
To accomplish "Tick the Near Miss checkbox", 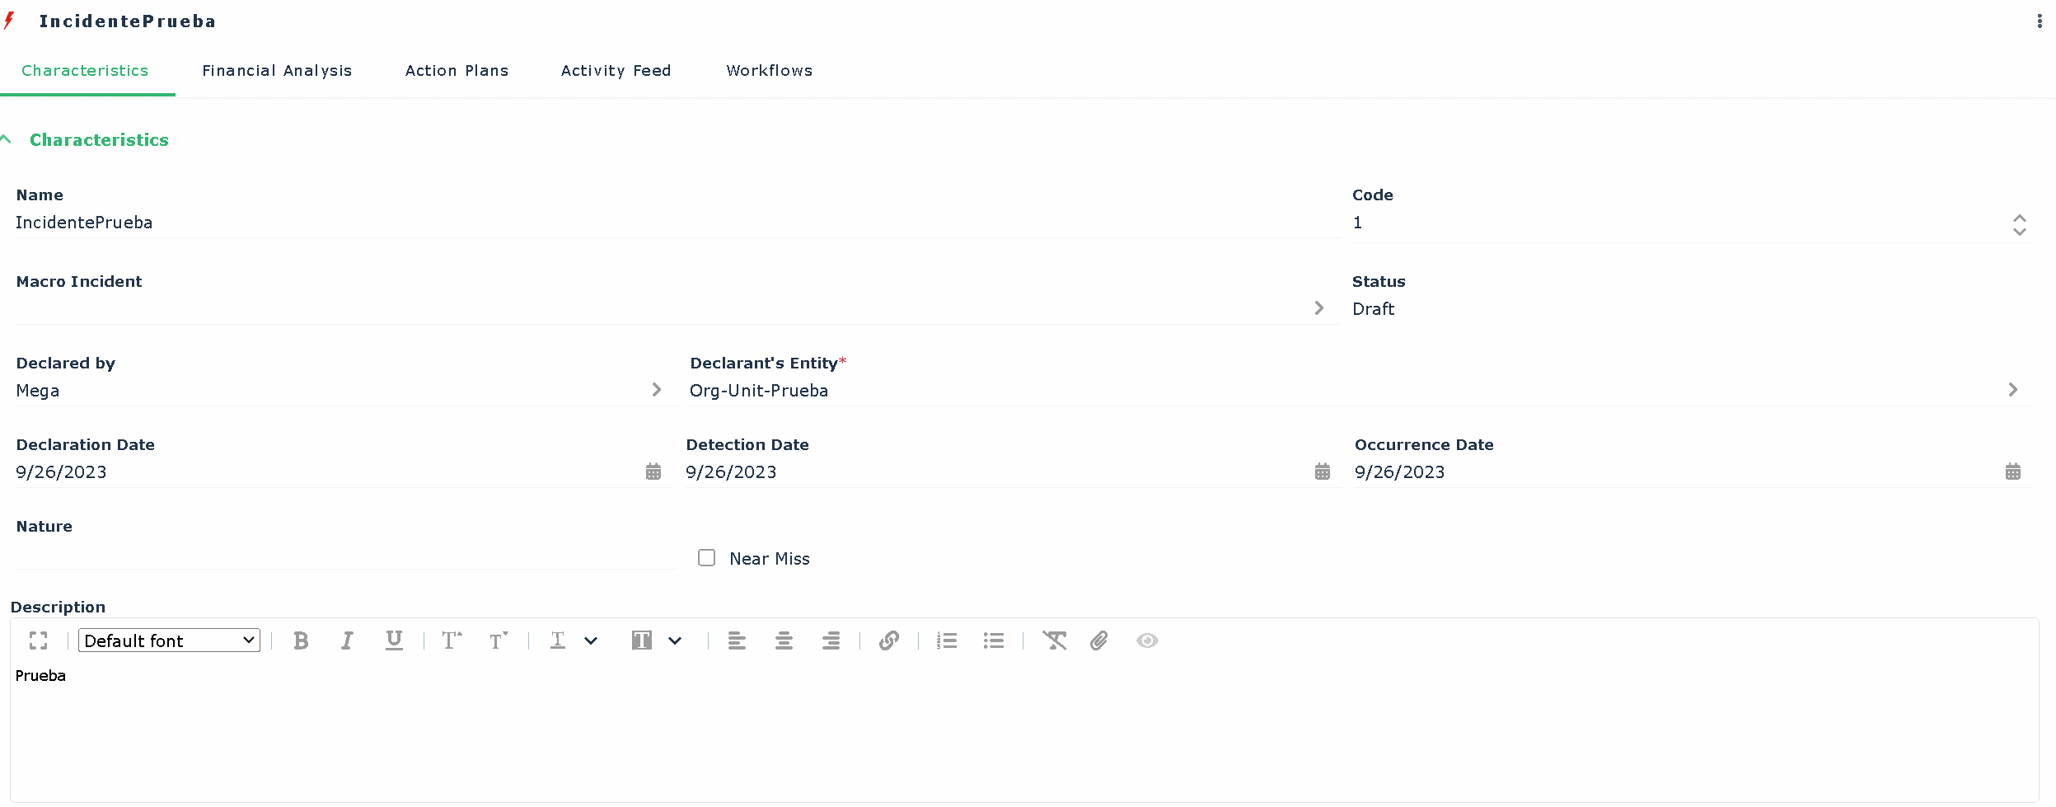I will (x=706, y=558).
